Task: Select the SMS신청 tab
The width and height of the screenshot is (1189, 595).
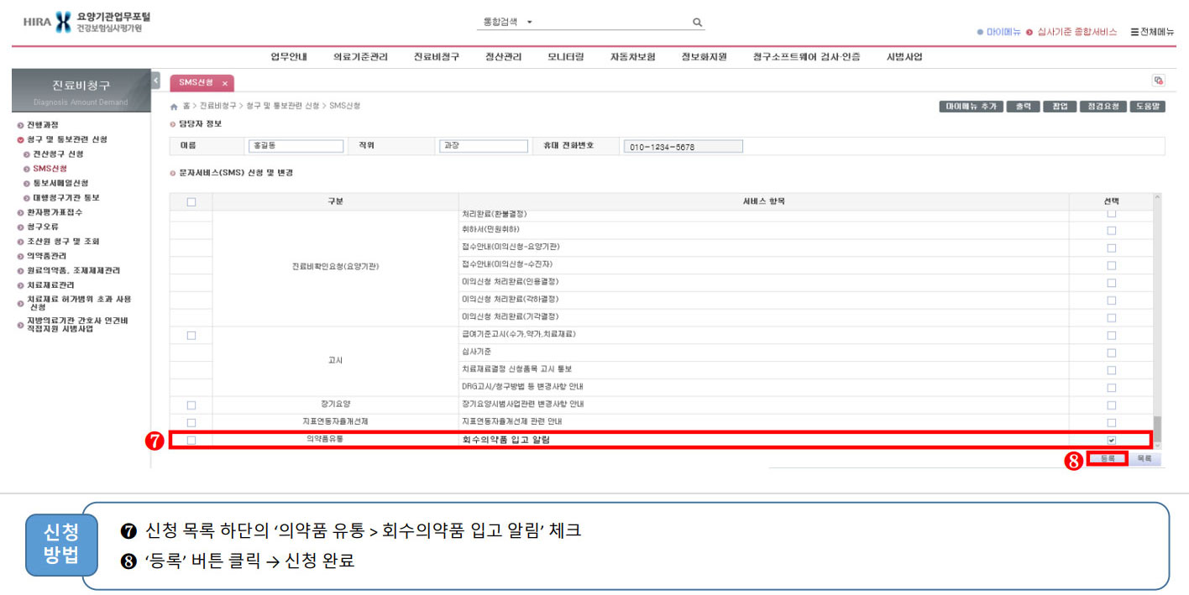Action: (202, 83)
